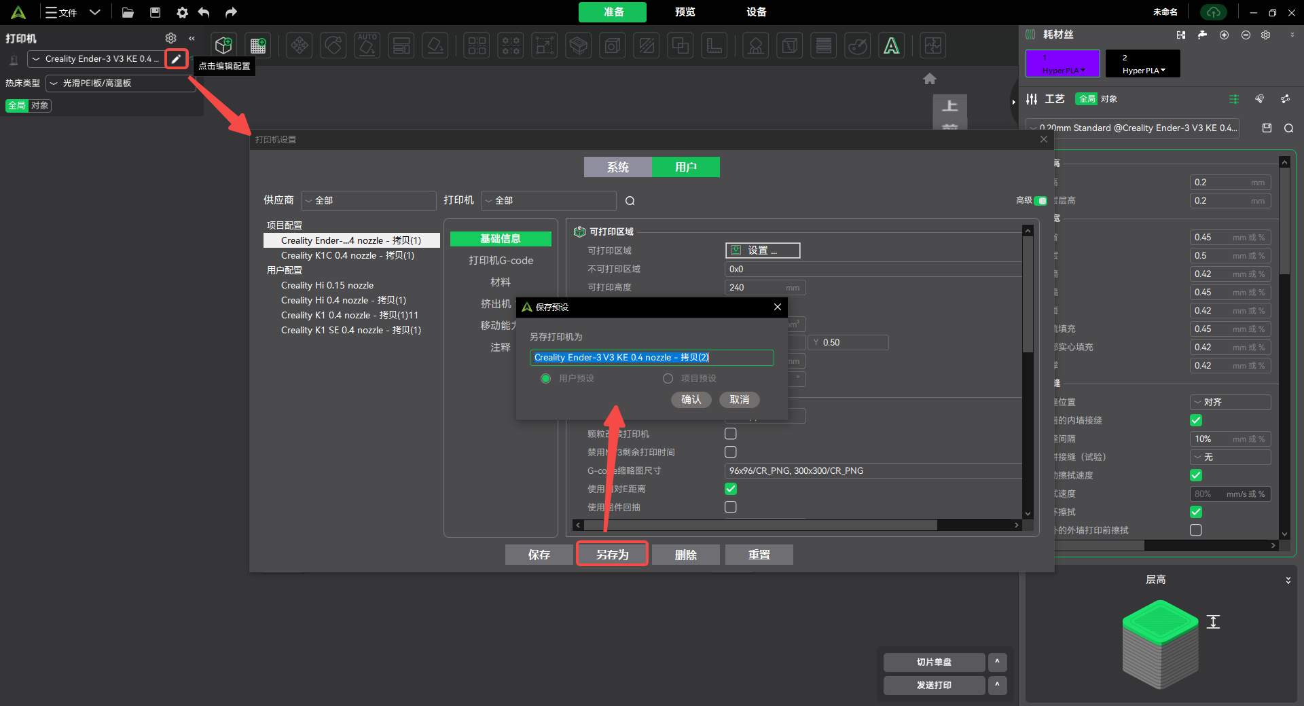Switch to the 预览 tab
The image size is (1304, 706).
(x=685, y=12)
